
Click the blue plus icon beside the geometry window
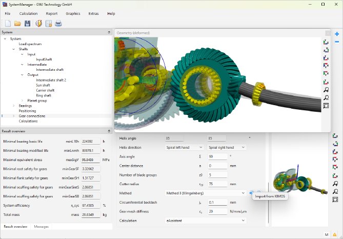coord(337,34)
